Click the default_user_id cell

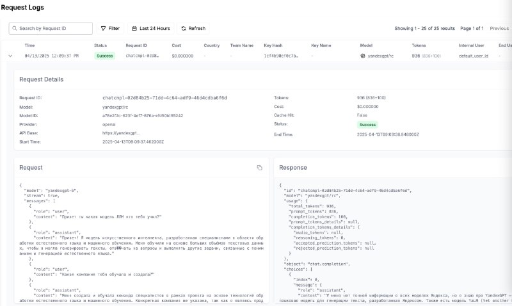(474, 56)
